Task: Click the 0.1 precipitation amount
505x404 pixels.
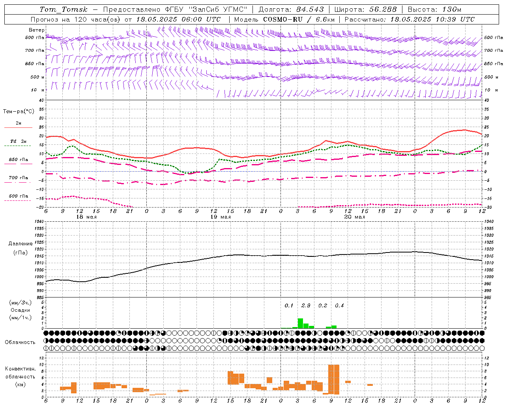Action: coord(289,305)
